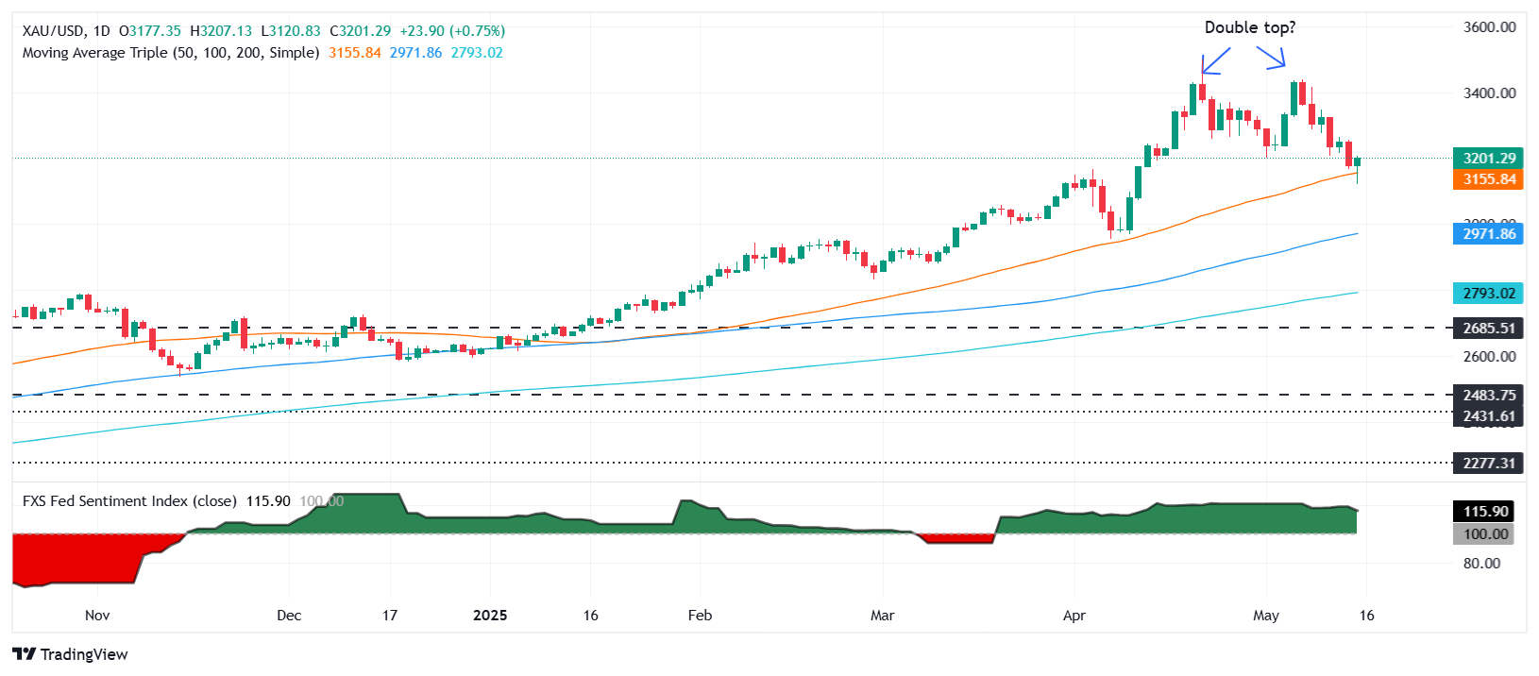Select the teal 2793.02 price axis tag
Screen dimensions: 1539x676
1488,294
